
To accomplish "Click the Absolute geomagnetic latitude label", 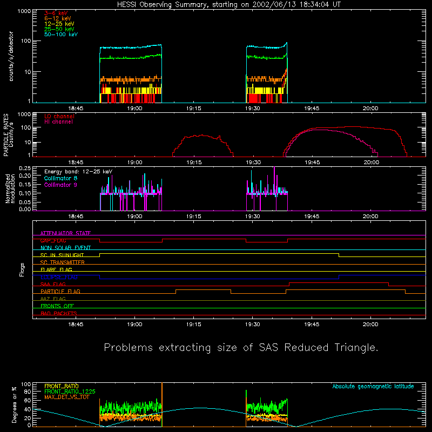I will click(x=373, y=386).
